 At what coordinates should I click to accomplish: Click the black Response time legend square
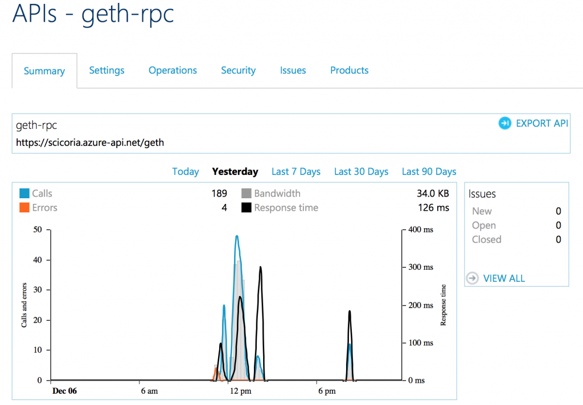pos(247,207)
